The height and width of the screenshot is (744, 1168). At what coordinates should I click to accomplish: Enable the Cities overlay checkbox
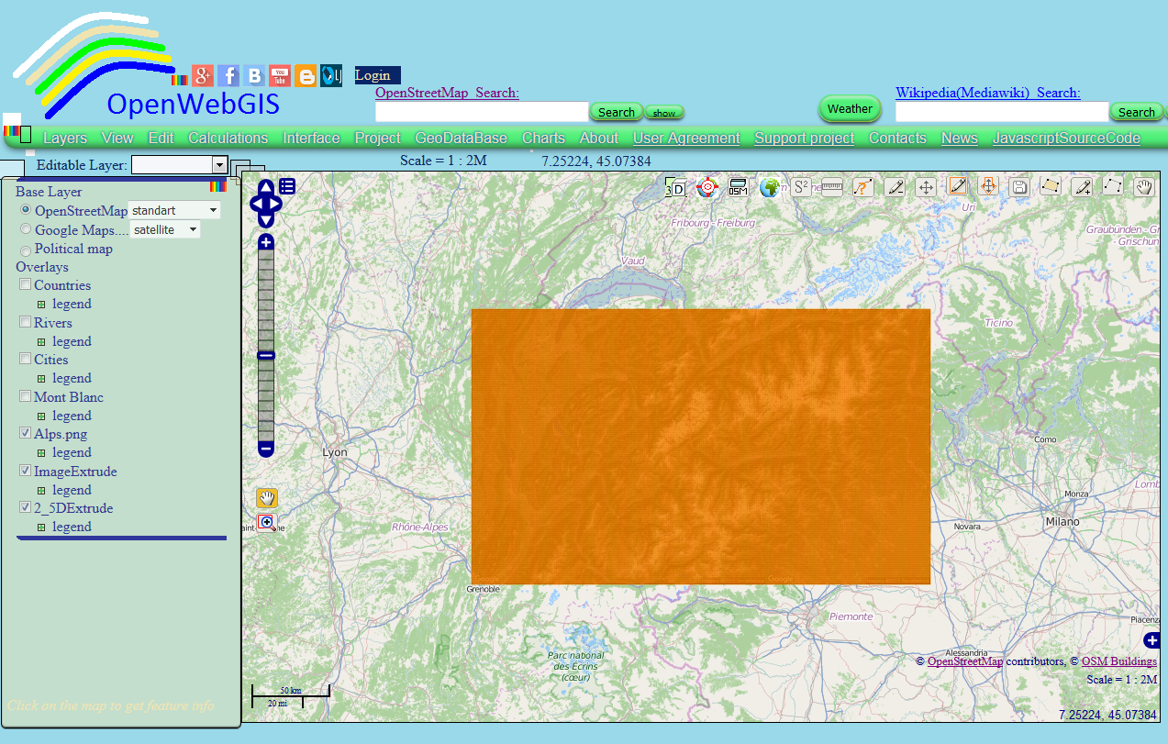pyautogui.click(x=26, y=360)
